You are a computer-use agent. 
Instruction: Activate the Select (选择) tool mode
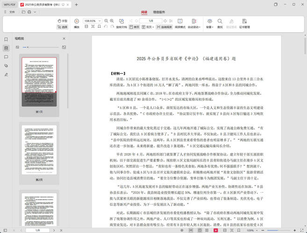coord(62,27)
